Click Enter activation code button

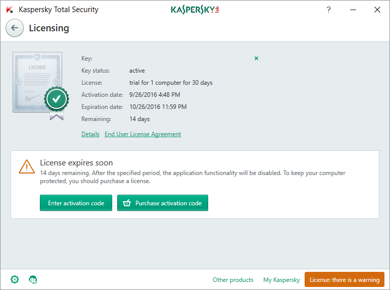click(76, 203)
